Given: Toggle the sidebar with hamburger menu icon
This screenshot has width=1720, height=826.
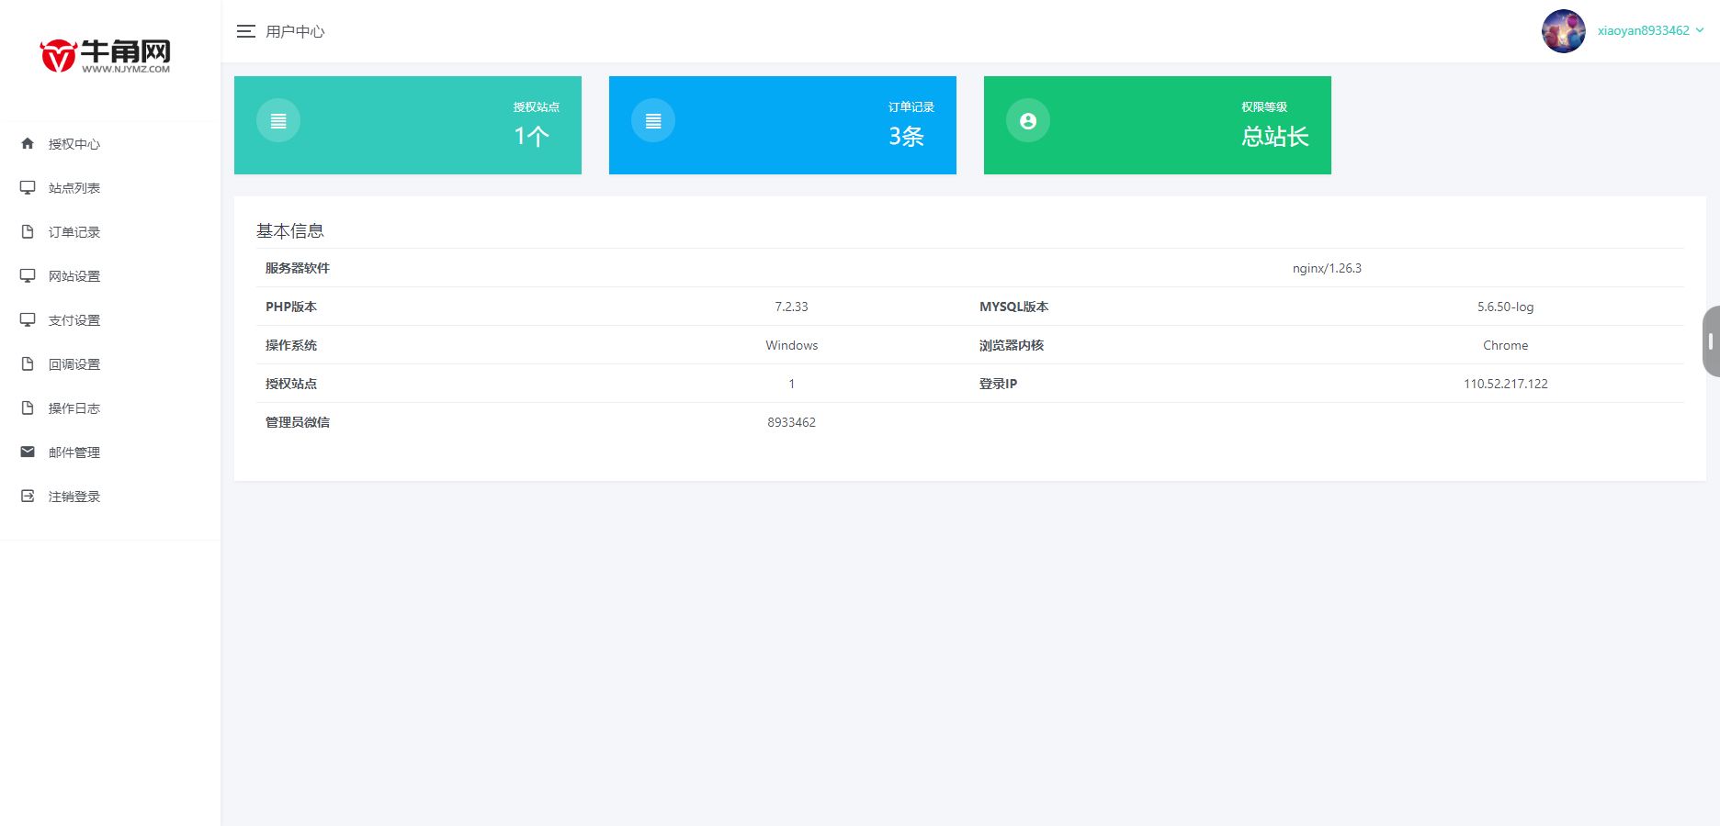Looking at the screenshot, I should [x=245, y=31].
